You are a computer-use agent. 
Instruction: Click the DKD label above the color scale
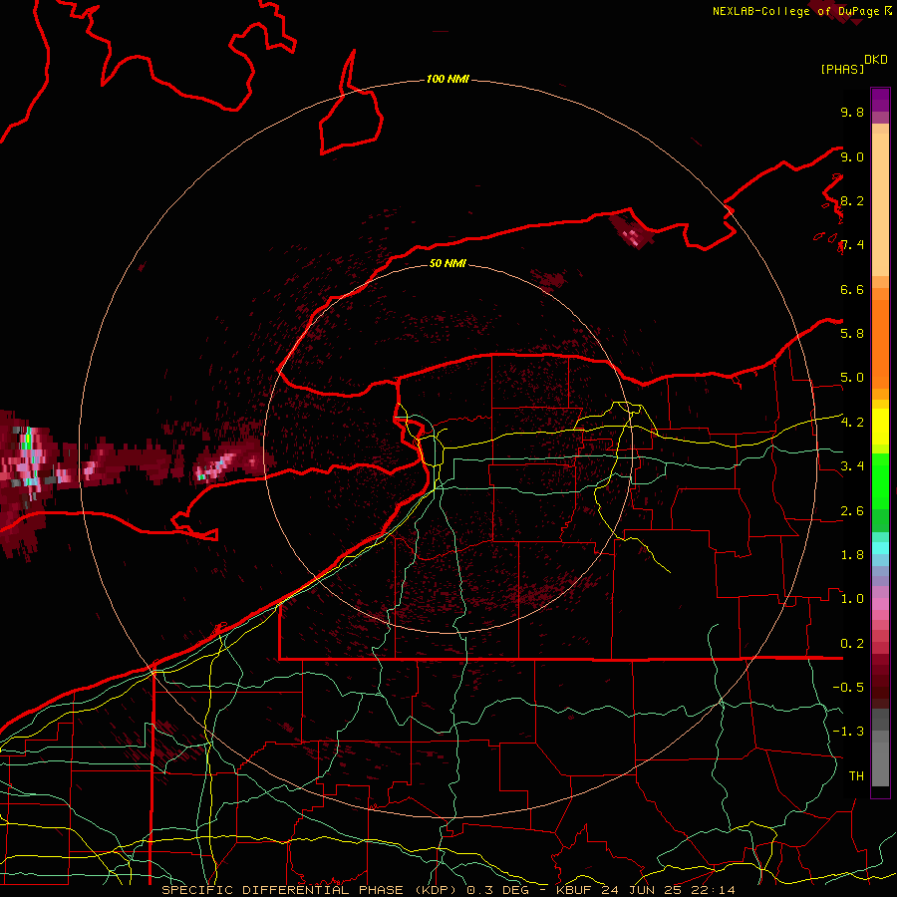(876, 60)
